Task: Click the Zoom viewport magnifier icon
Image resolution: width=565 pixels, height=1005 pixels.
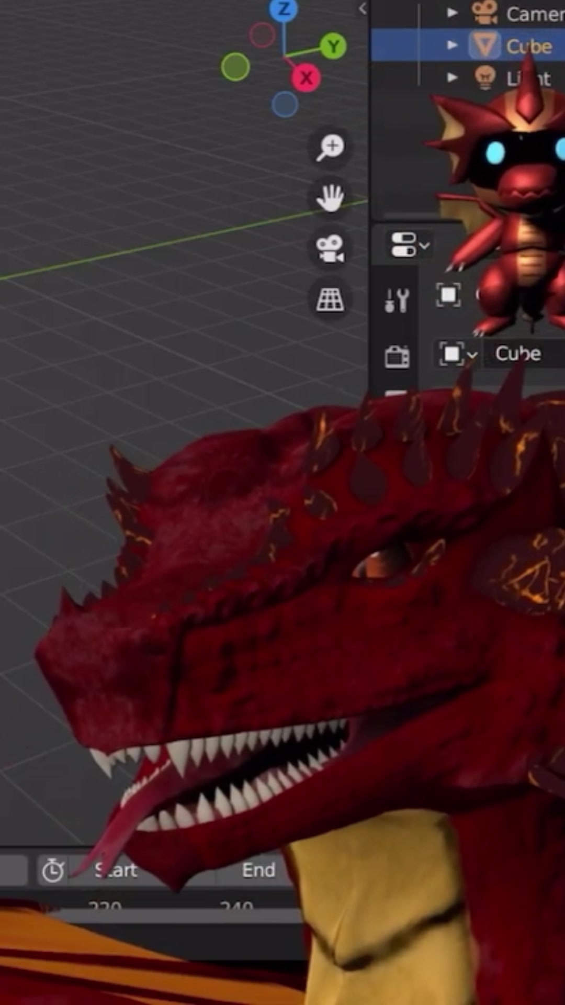Action: 331,148
